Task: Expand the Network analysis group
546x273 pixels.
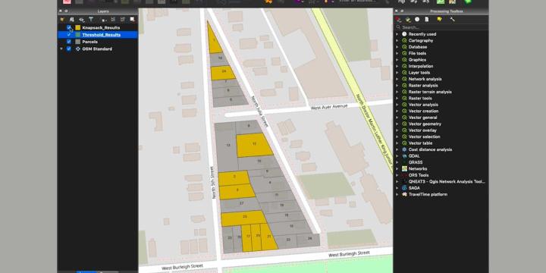Action: click(x=397, y=79)
